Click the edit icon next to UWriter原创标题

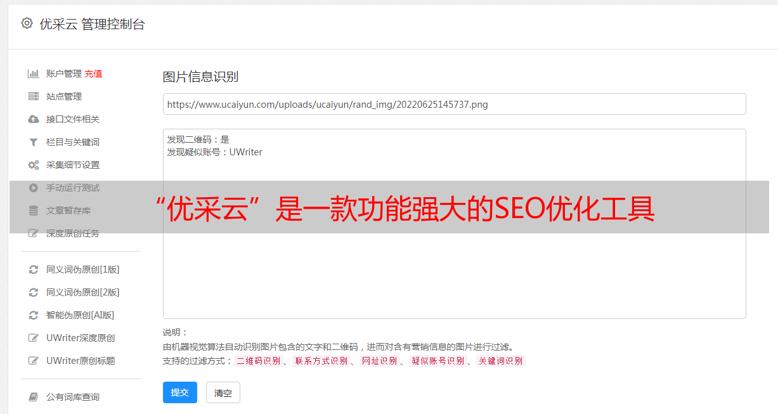click(x=34, y=361)
